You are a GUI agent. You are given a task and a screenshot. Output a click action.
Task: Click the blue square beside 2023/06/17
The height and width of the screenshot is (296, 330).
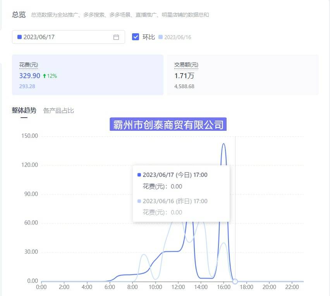click(19, 37)
